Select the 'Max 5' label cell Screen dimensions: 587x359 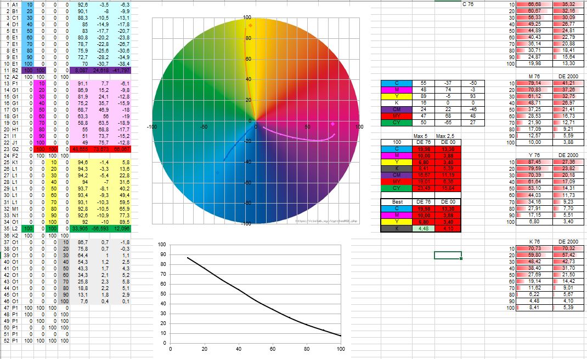point(424,136)
